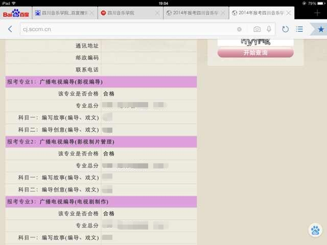Reload the page with the refresh icon
Viewport: 327px width, 245px height.
click(285, 29)
